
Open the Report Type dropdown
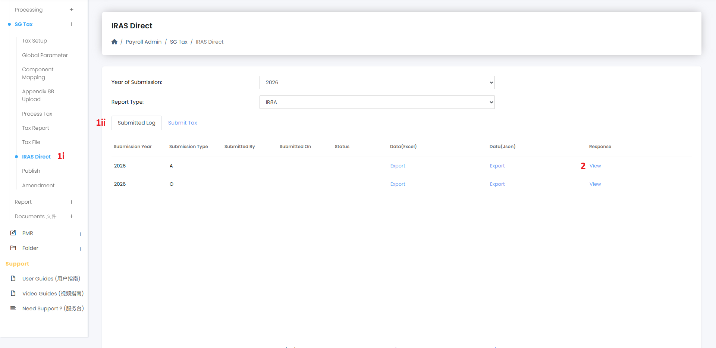click(x=377, y=102)
